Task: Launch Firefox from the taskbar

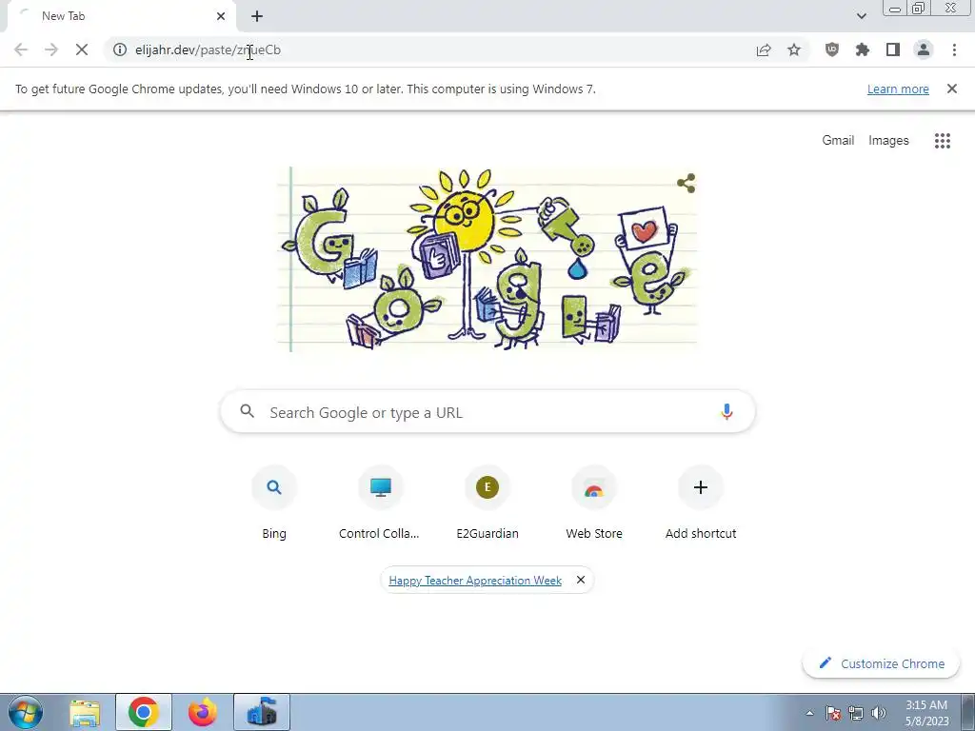Action: [203, 712]
